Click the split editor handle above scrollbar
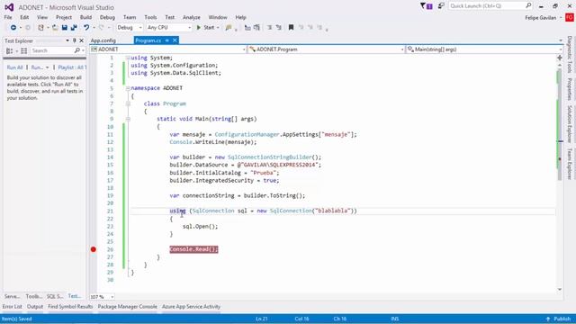The image size is (576, 324). pyautogui.click(x=560, y=58)
